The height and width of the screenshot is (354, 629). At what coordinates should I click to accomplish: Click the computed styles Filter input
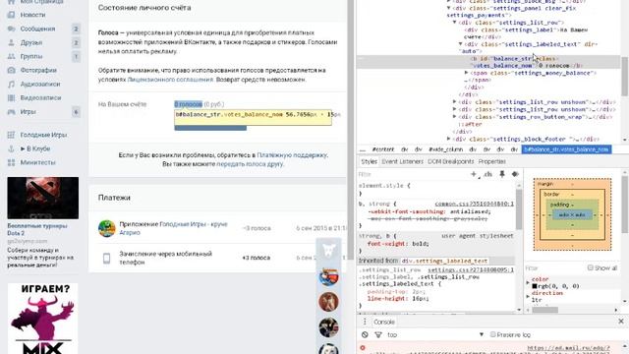point(554,267)
